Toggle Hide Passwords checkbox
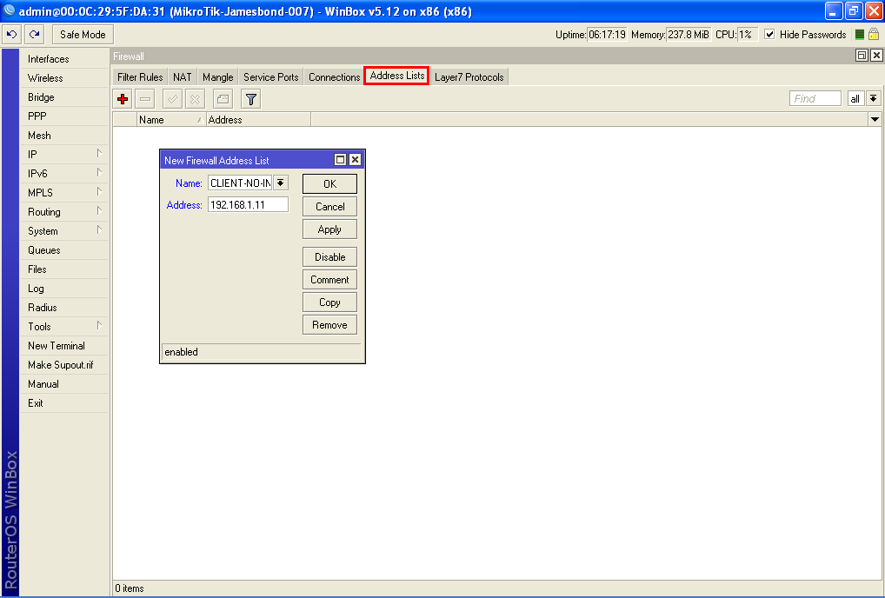 point(769,35)
